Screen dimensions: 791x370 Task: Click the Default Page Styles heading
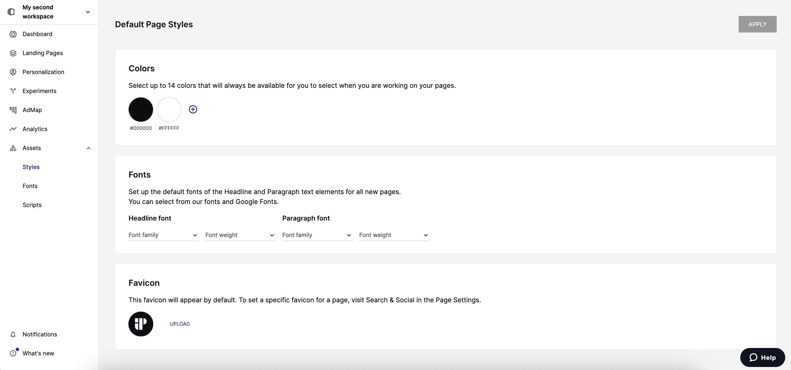[154, 25]
